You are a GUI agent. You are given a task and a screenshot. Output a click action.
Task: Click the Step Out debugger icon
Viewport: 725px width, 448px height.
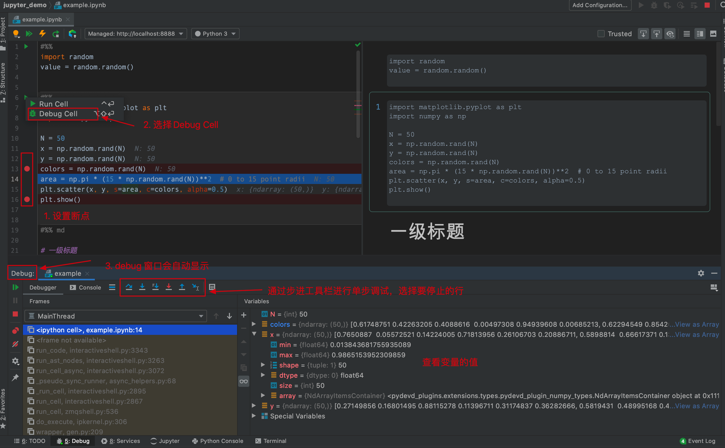pyautogui.click(x=182, y=287)
